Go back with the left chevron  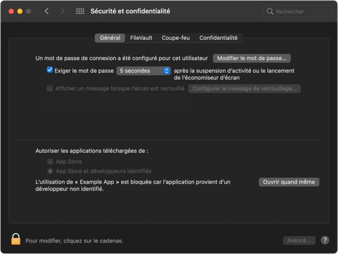pyautogui.click(x=47, y=11)
